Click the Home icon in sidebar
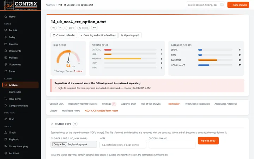This screenshot has height=159, width=254. (6, 17)
